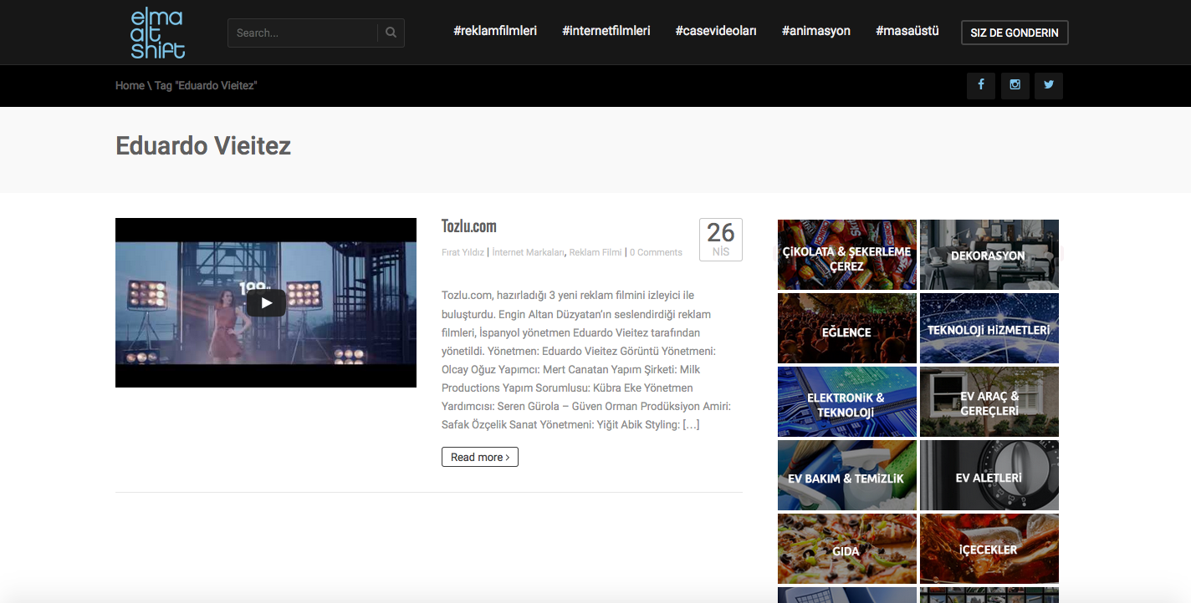Open the Instagram social icon
This screenshot has height=603, width=1191.
pyautogui.click(x=1015, y=85)
